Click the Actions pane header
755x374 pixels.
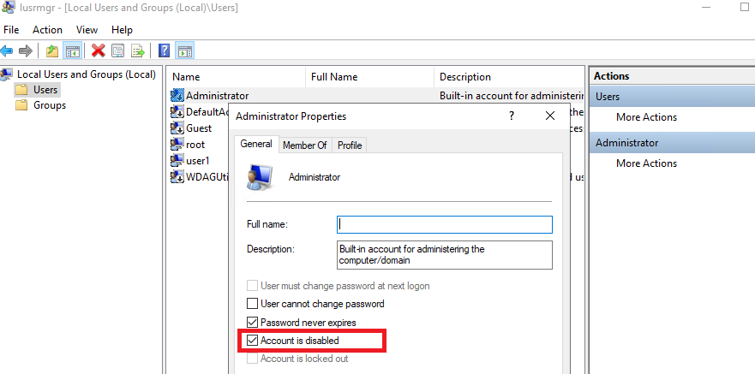tap(672, 76)
